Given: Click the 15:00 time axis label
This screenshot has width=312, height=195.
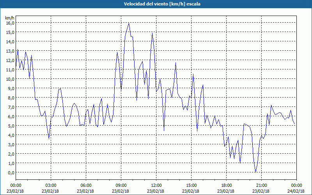Looking at the screenshot, I should (191, 186).
